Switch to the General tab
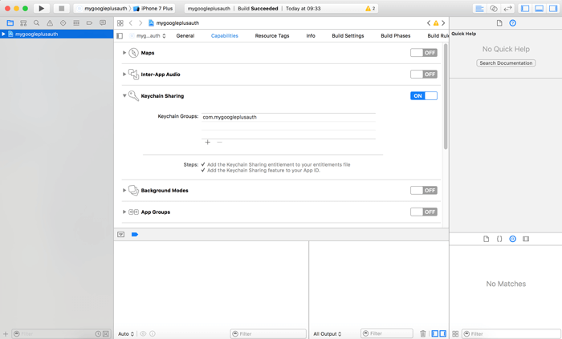 [x=185, y=36]
